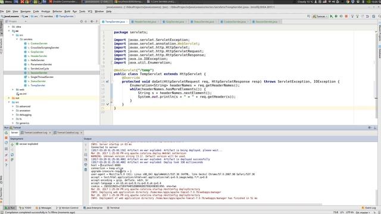
Task: Toggle the Messages tool window button
Action: [x=43, y=208]
